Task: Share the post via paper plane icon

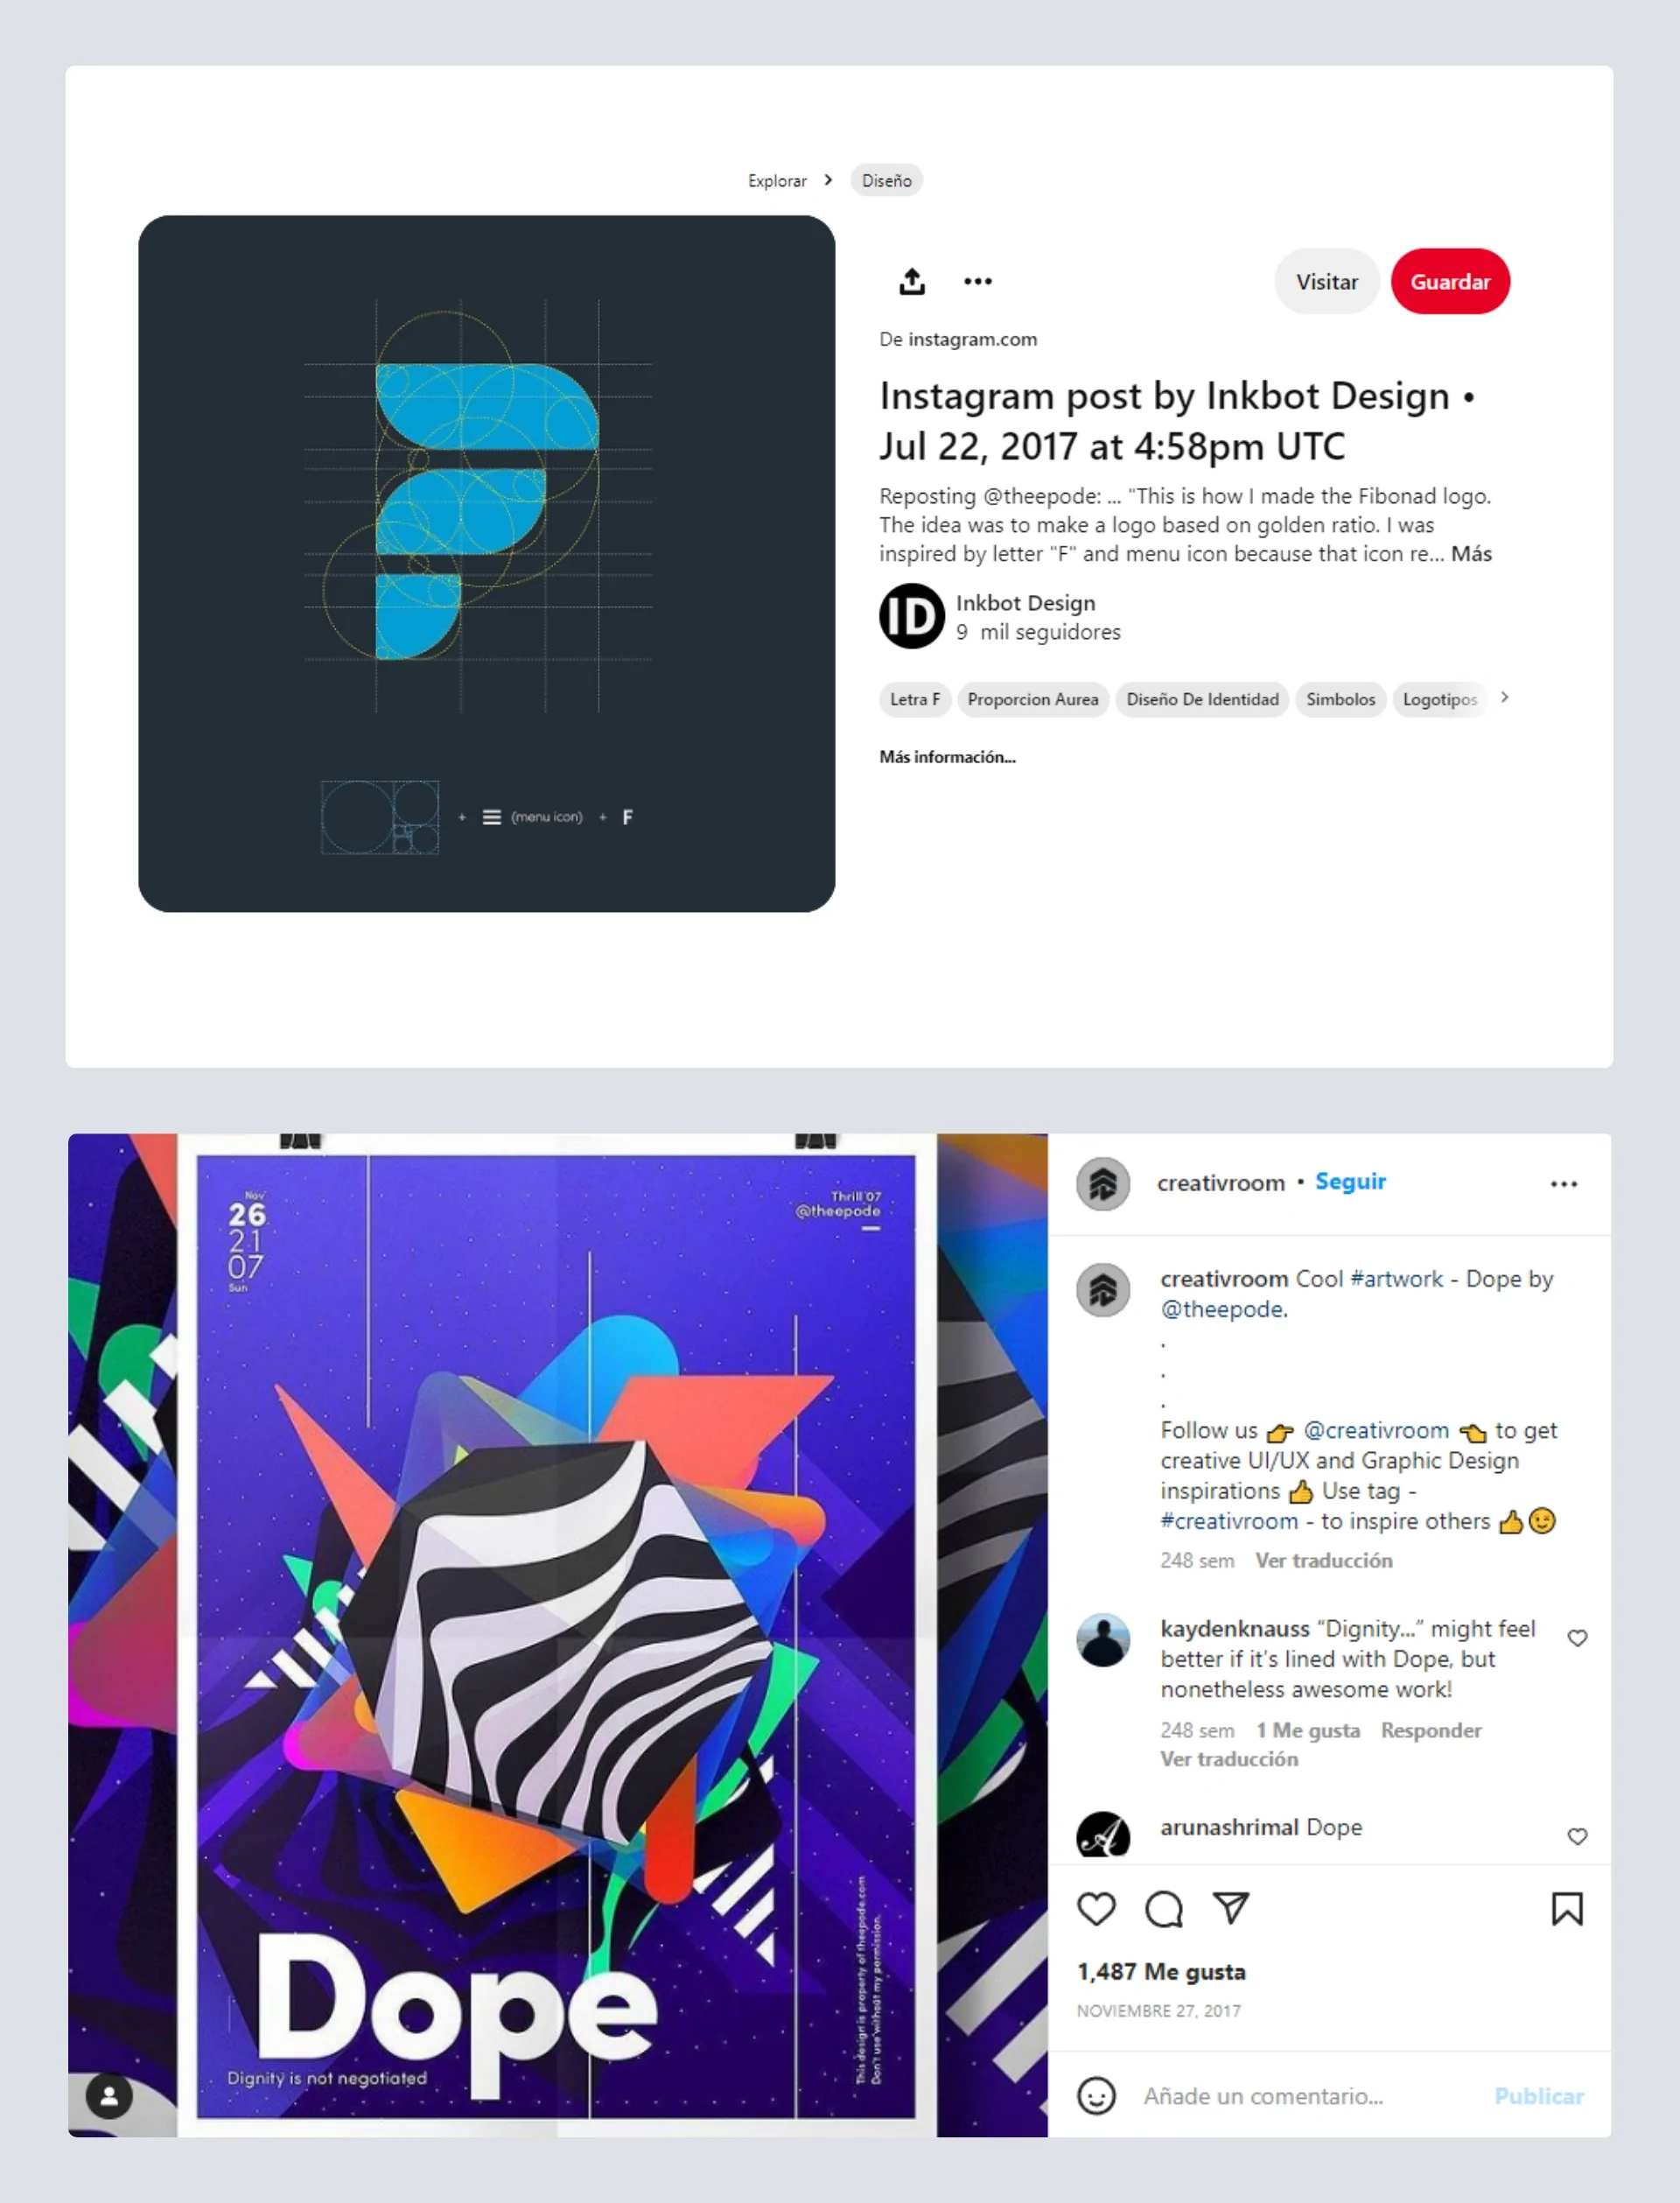Action: (1230, 1908)
